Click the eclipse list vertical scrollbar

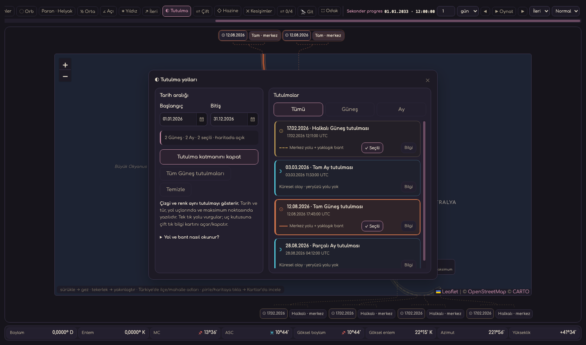tap(424, 191)
